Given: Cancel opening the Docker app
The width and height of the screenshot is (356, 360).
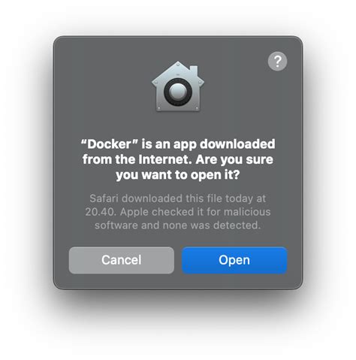Looking at the screenshot, I should pos(122,260).
